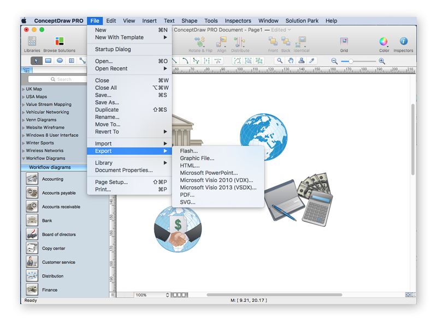Click Document Properties... in File menu
The width and height of the screenshot is (437, 321).
[123, 170]
